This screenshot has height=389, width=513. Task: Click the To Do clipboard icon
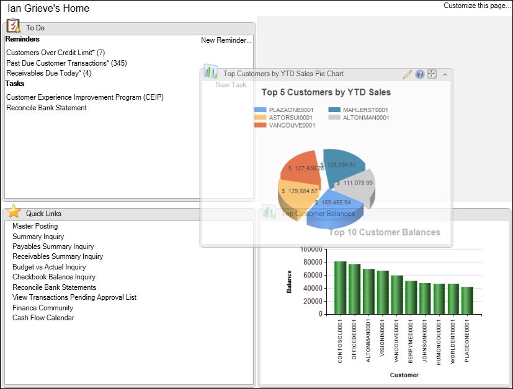click(14, 26)
